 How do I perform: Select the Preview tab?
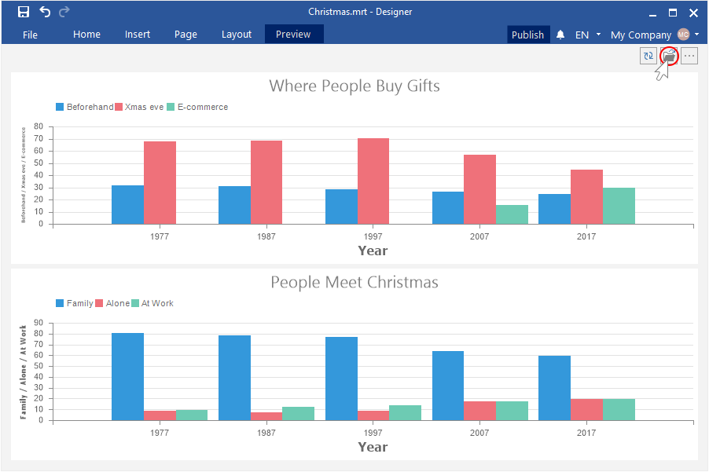pos(293,35)
